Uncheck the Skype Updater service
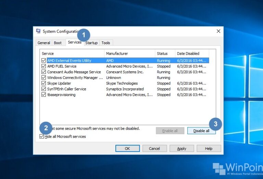The height and width of the screenshot is (179, 263). point(43,83)
